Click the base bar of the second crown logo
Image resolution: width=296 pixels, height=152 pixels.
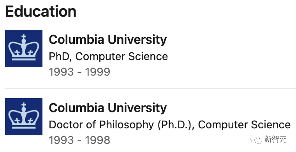tap(24, 128)
